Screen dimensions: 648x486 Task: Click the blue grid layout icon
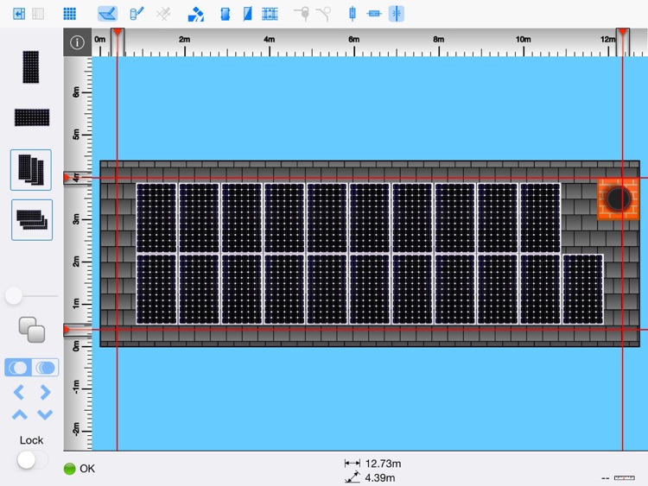70,14
